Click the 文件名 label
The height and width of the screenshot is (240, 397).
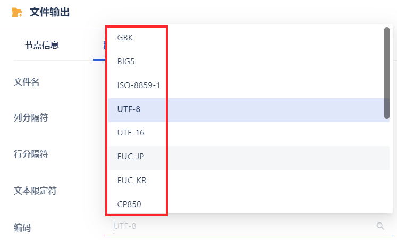(27, 82)
